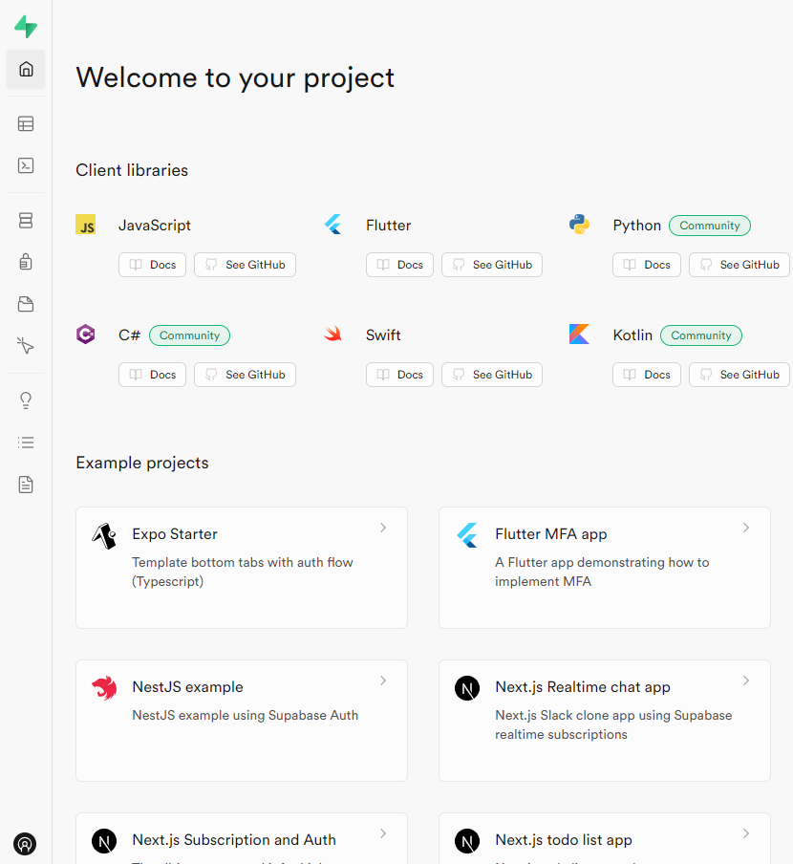Open the Table Editor icon
The height and width of the screenshot is (864, 793).
click(x=26, y=123)
